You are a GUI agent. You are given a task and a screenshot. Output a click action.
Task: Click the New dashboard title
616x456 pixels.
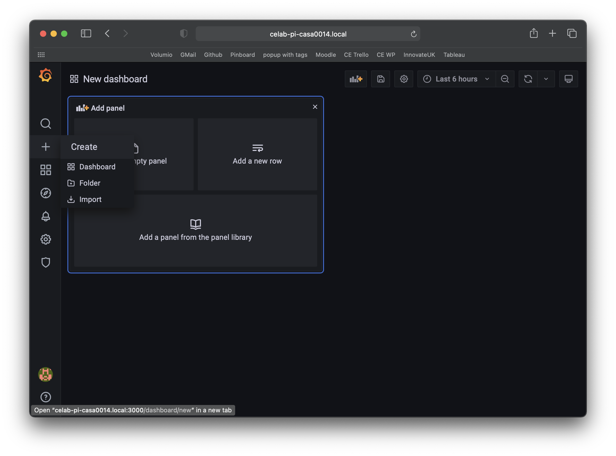click(x=115, y=79)
